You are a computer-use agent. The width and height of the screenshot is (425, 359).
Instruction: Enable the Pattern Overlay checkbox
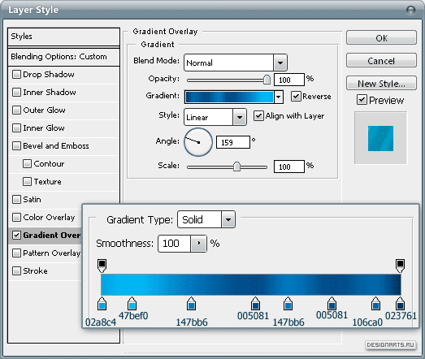[x=16, y=253]
